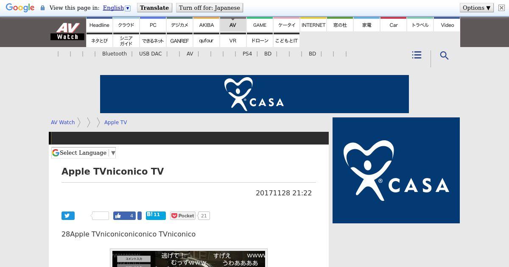509x267 pixels.
Task: Open the Video site tab
Action: point(447,25)
